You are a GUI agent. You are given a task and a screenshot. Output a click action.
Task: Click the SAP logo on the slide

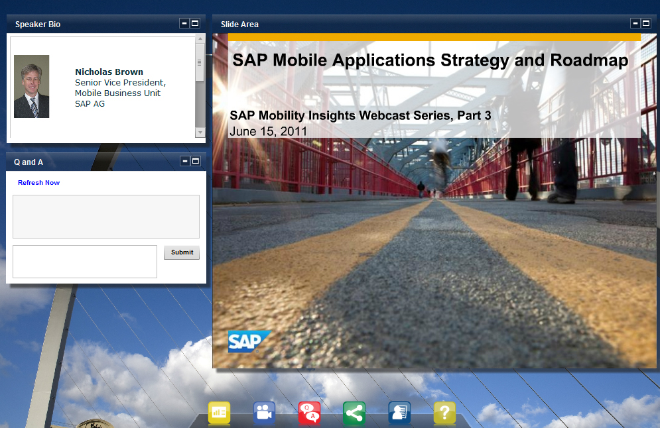[249, 341]
